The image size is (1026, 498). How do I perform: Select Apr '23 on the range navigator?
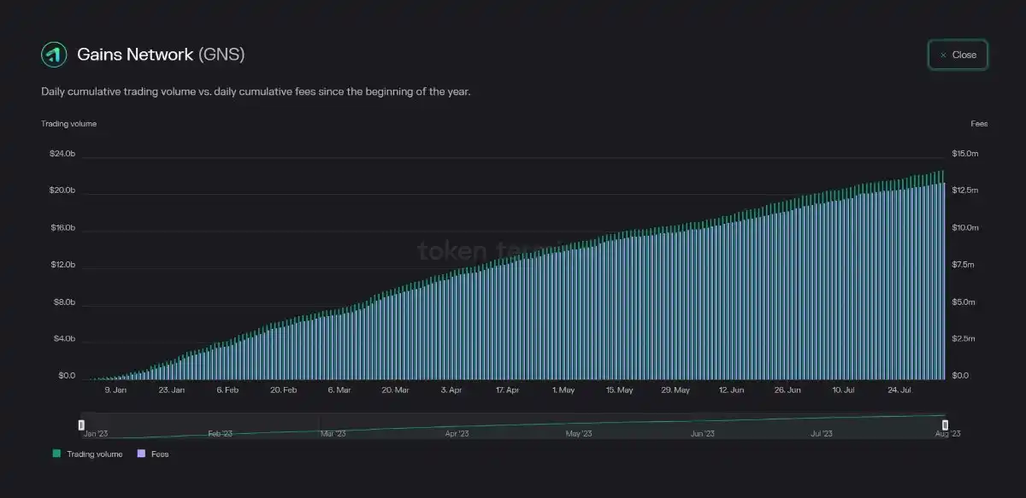pos(457,434)
